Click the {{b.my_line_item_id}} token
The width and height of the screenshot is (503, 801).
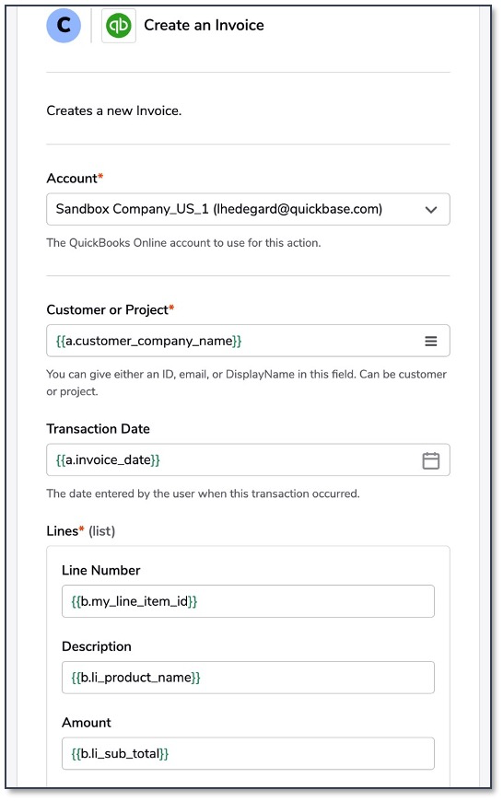click(x=135, y=601)
